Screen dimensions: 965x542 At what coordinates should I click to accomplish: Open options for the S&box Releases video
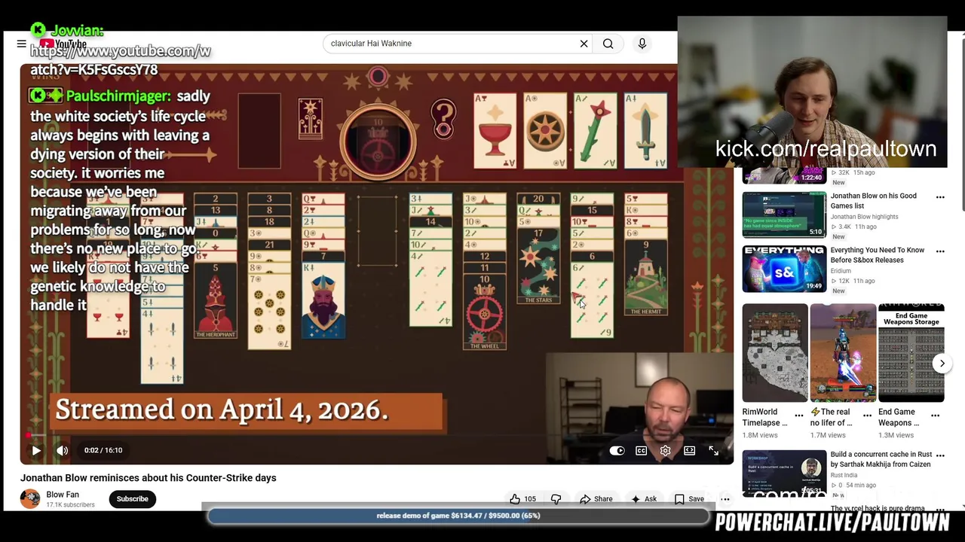[x=940, y=251]
